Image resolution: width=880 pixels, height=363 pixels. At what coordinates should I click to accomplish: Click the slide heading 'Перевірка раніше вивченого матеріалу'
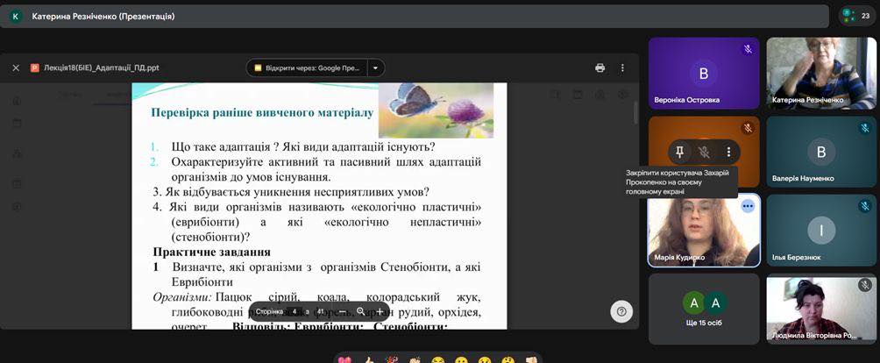262,113
